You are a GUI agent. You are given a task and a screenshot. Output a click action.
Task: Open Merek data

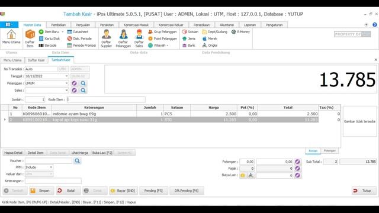(x=210, y=38)
